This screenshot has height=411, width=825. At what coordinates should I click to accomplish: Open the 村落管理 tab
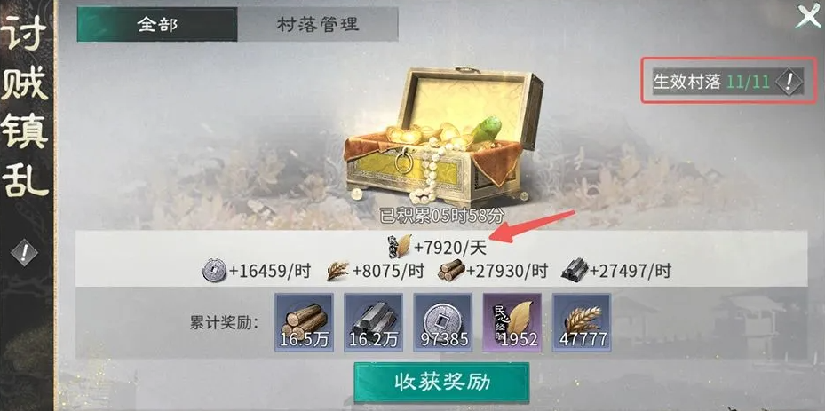tap(317, 24)
